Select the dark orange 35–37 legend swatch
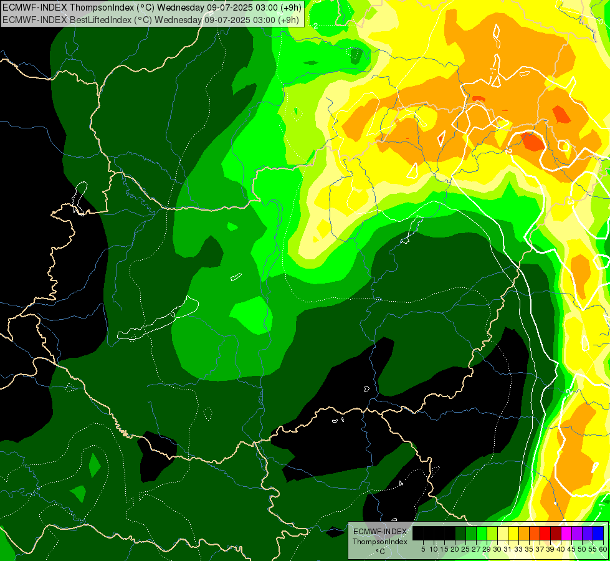Image resolution: width=610 pixels, height=561 pixels. coord(535,533)
